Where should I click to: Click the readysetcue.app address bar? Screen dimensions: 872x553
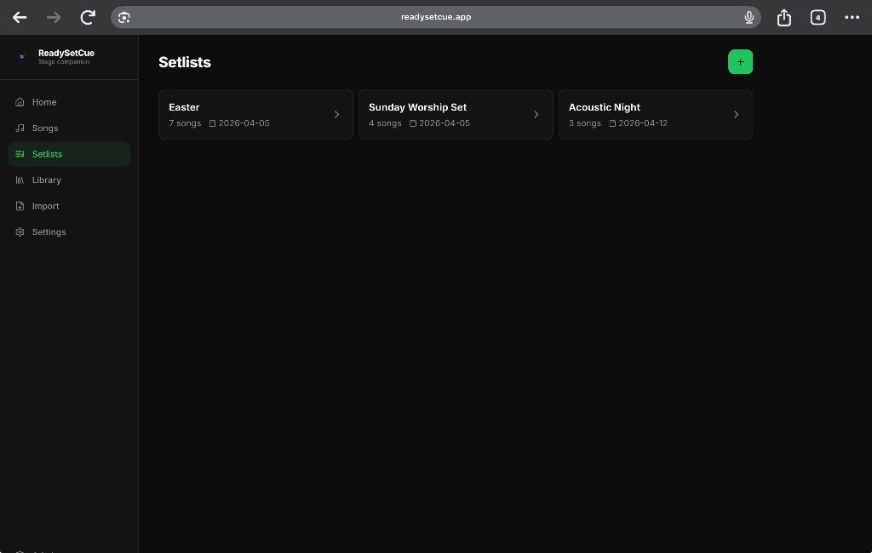point(435,17)
